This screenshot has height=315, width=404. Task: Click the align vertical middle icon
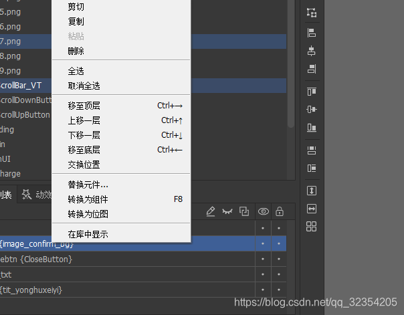[312, 109]
